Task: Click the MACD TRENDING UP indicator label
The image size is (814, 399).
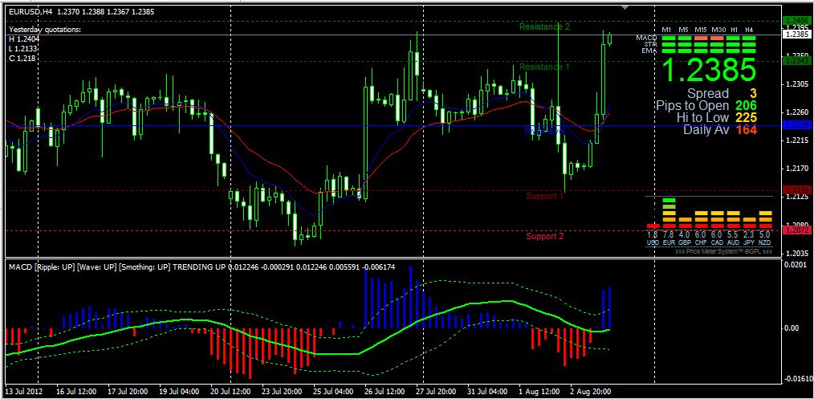Action: pos(201,267)
